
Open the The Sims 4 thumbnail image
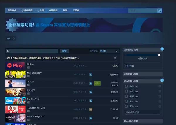click(x=15, y=101)
